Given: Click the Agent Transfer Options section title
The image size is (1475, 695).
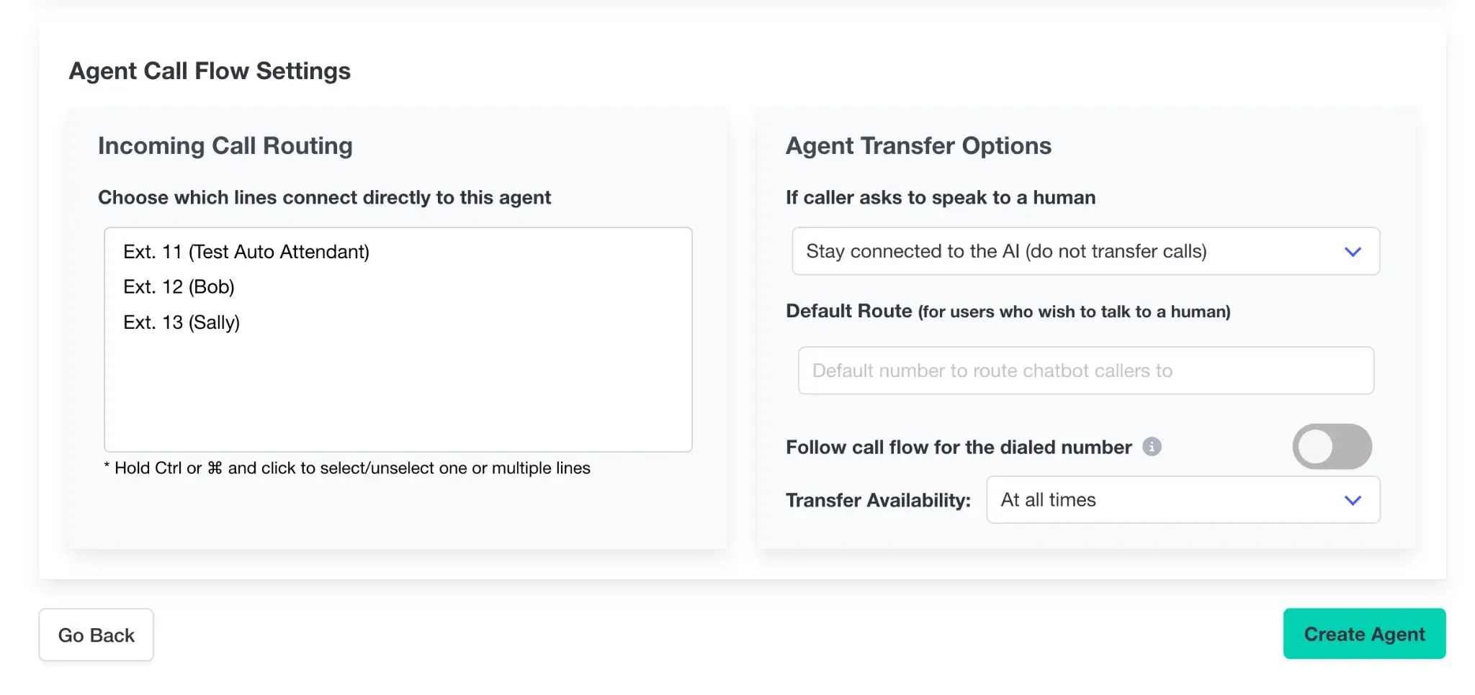Looking at the screenshot, I should [919, 145].
